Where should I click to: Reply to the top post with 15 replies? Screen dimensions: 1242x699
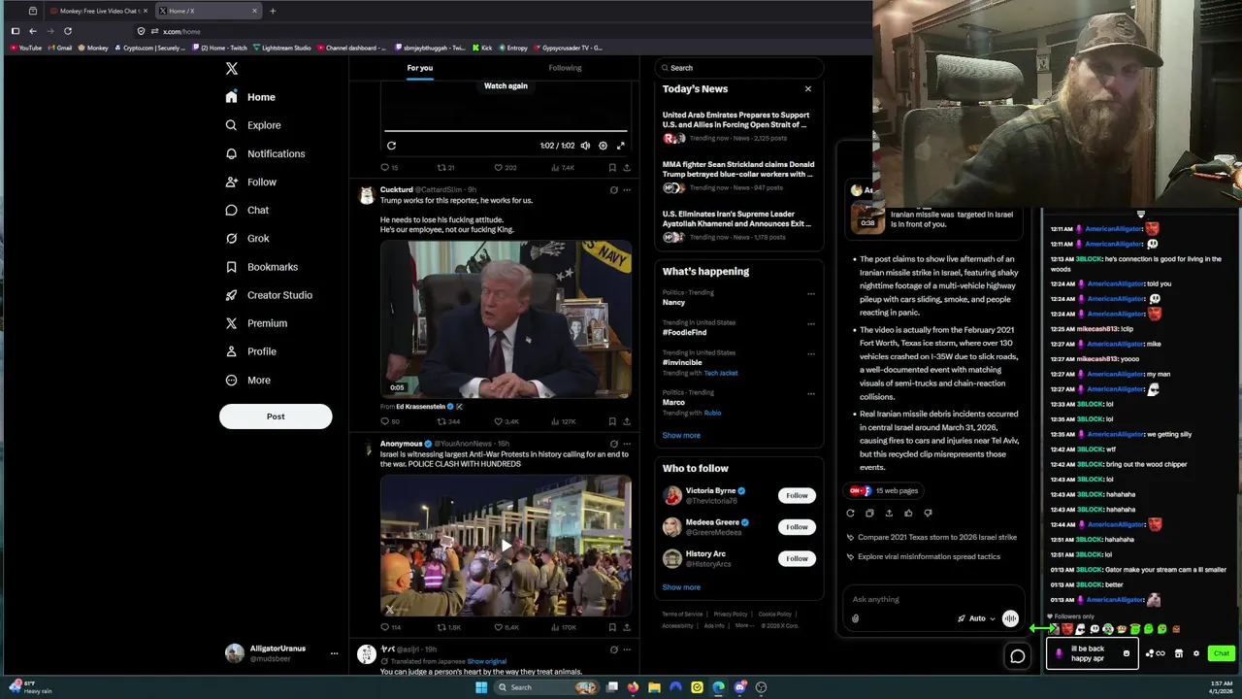click(389, 168)
